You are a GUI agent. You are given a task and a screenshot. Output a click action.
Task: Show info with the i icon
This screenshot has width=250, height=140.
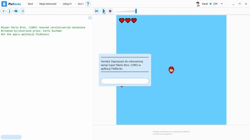[x=9, y=11]
